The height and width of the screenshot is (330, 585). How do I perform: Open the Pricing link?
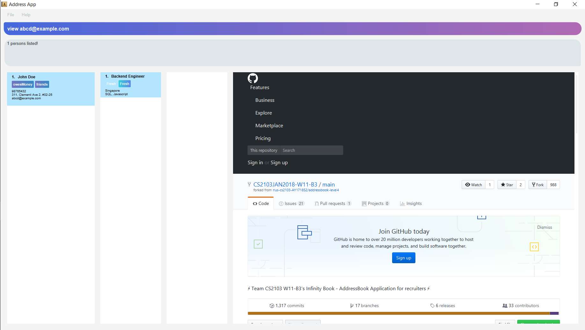pyautogui.click(x=263, y=138)
